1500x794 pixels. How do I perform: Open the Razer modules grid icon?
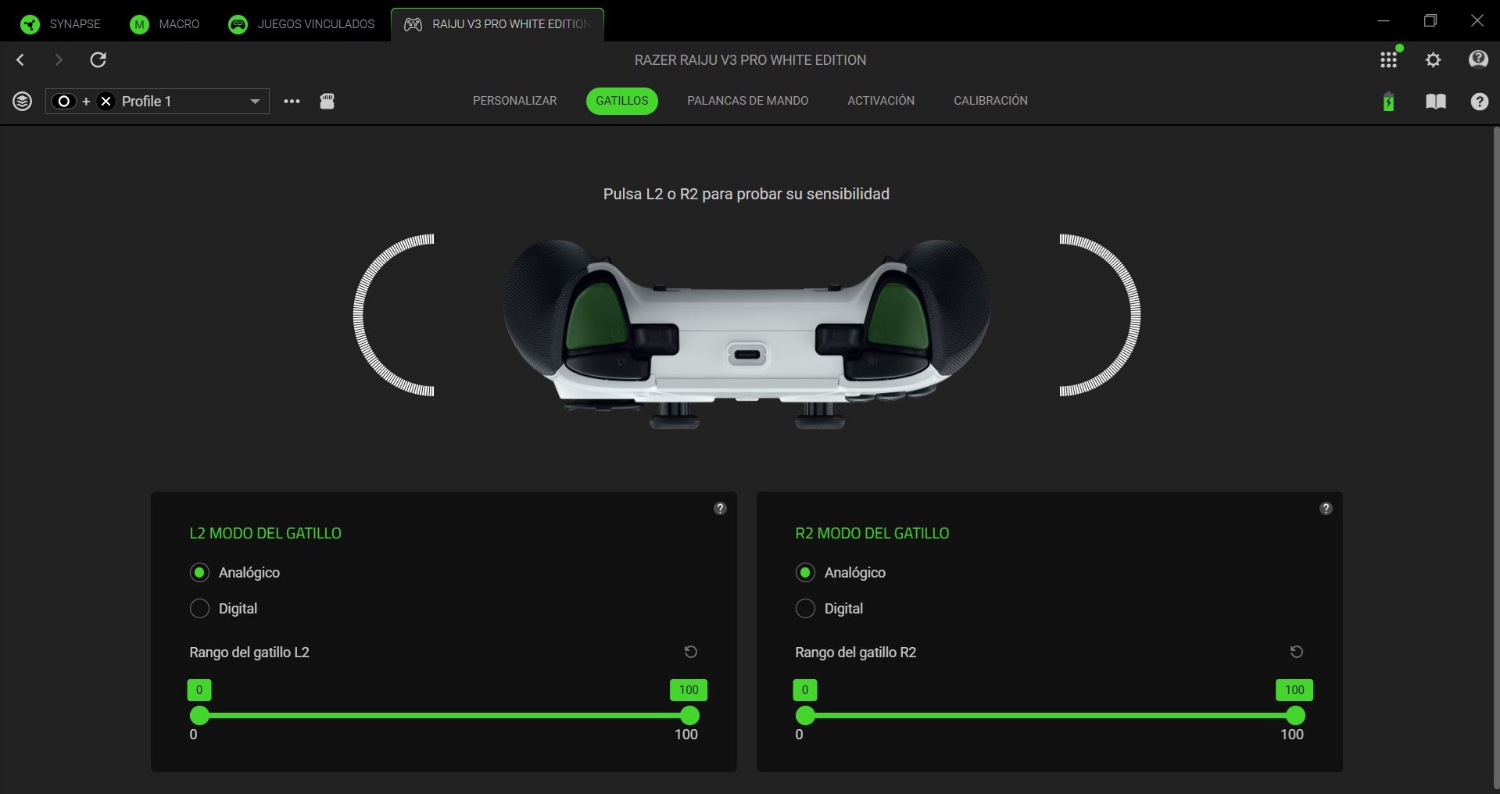1388,60
